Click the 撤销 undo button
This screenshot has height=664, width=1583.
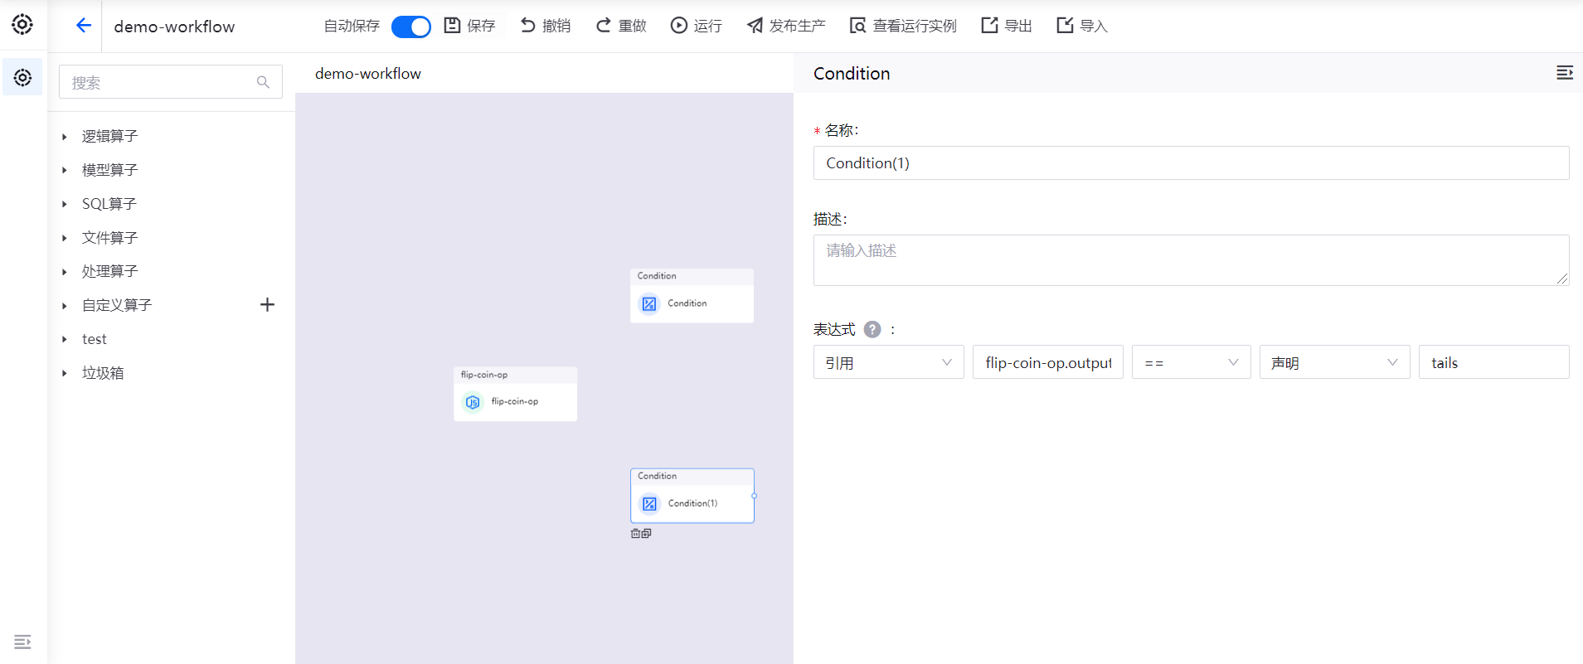(546, 26)
